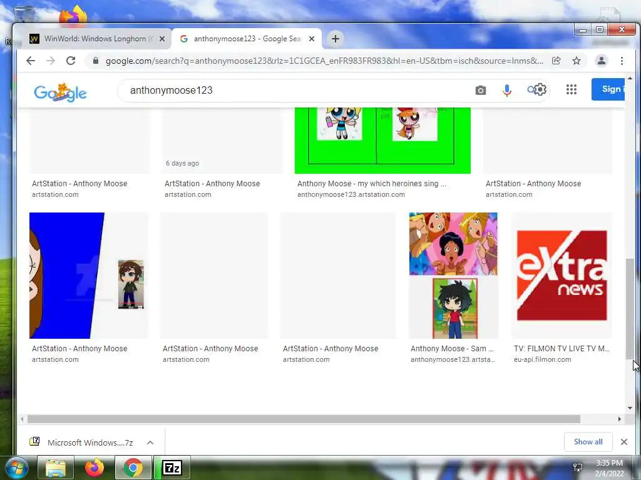Open the Microsoft Windows 7z download
The image size is (641, 480).
pyautogui.click(x=82, y=442)
